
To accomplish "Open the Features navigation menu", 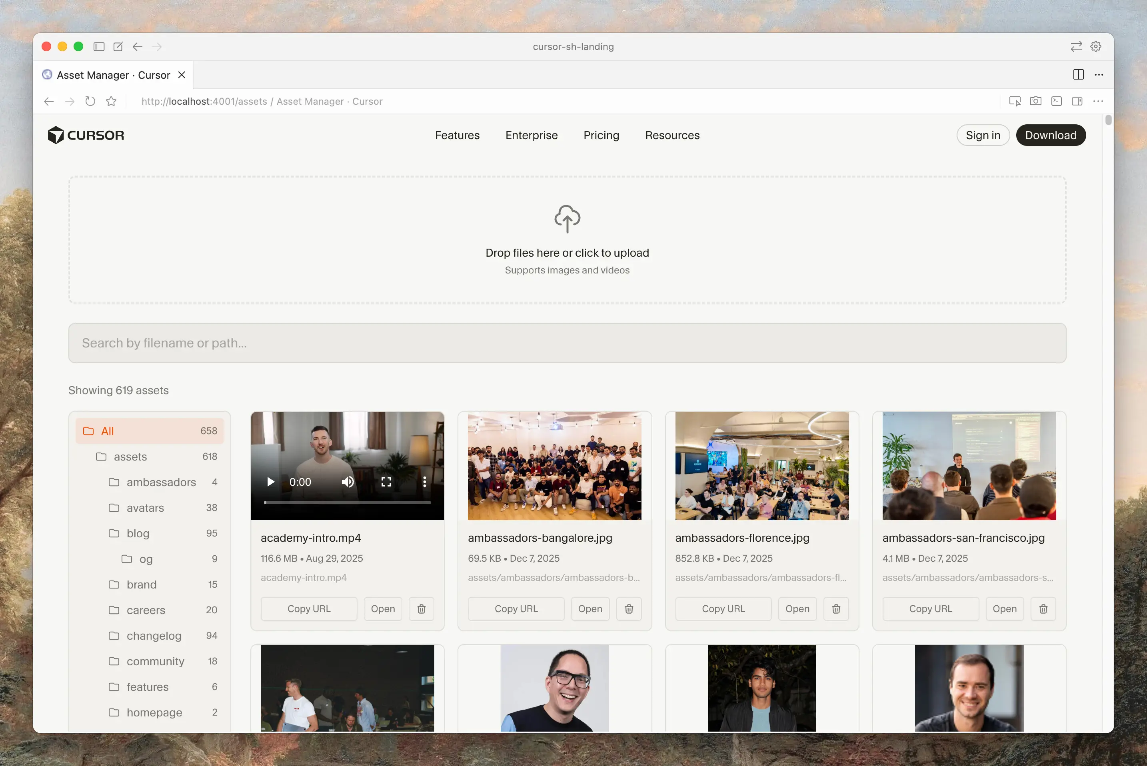I will (457, 135).
